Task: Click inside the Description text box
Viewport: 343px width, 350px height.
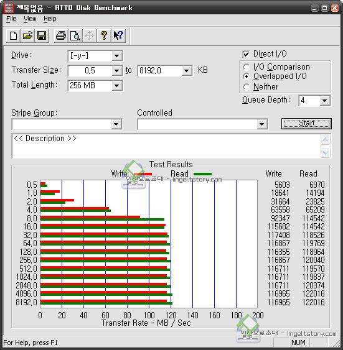Action: [x=166, y=146]
